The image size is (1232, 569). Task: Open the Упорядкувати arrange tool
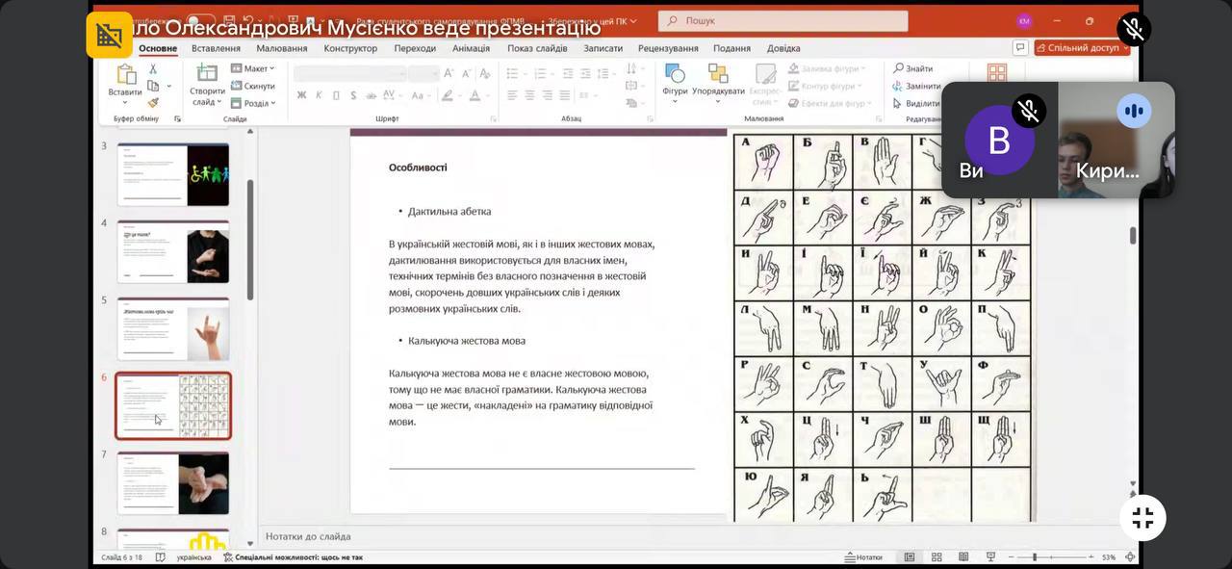click(718, 75)
